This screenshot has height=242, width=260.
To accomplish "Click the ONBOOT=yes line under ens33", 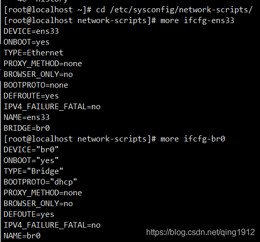I will (x=27, y=42).
